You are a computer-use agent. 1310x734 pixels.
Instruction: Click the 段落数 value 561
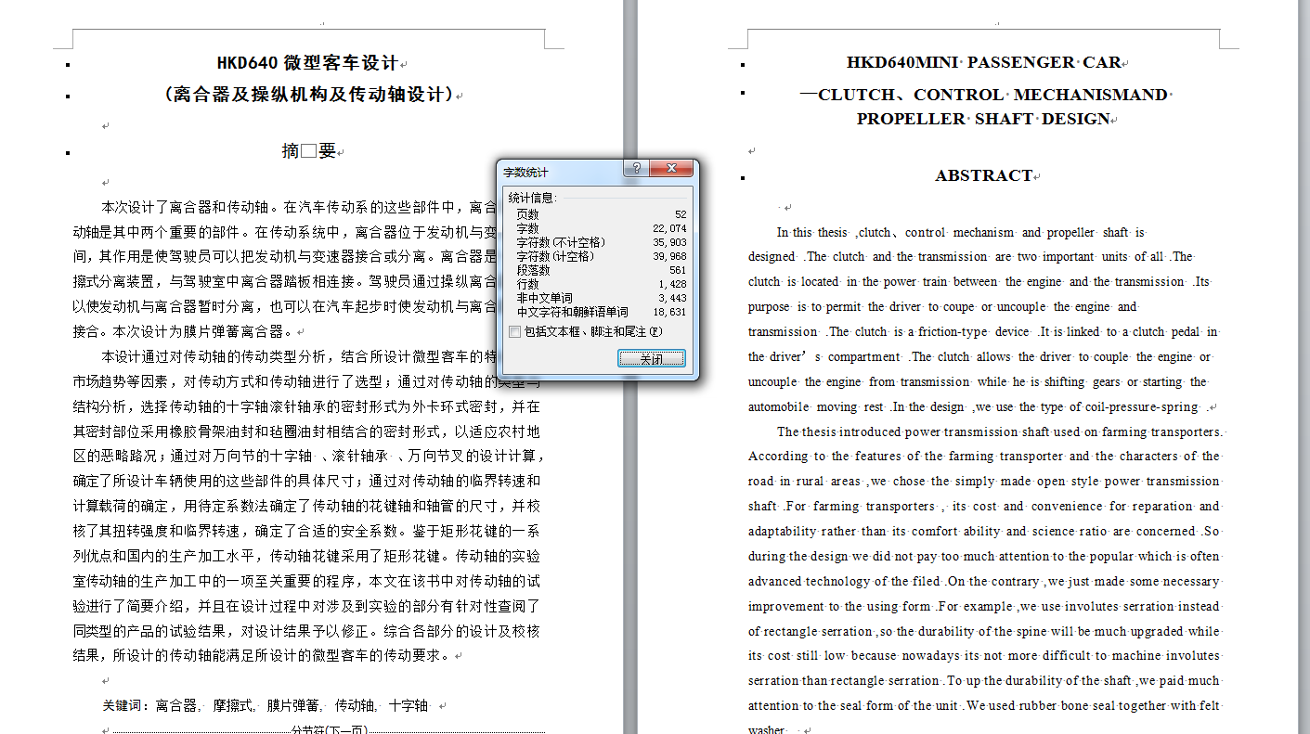pos(678,270)
